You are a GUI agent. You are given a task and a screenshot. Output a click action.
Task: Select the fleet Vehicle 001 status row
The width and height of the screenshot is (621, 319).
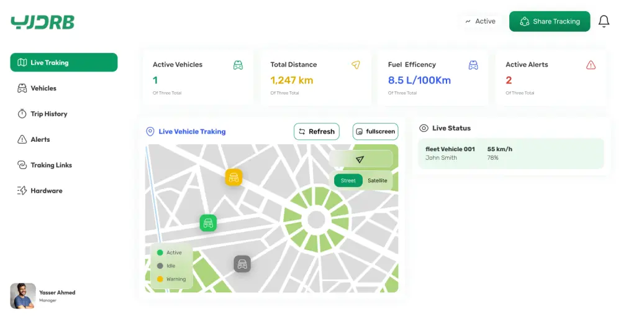pos(511,154)
